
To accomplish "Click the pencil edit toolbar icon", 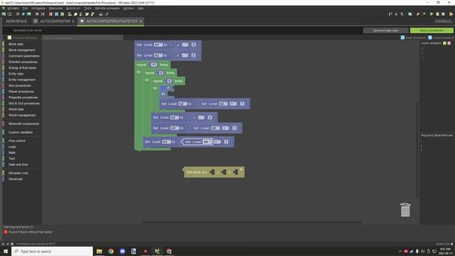I will click(418, 14).
